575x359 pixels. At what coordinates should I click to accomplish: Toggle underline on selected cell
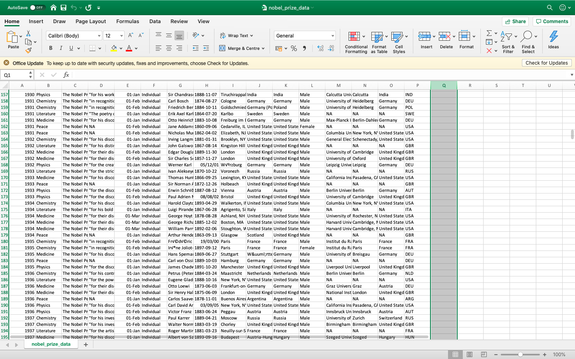(x=72, y=48)
